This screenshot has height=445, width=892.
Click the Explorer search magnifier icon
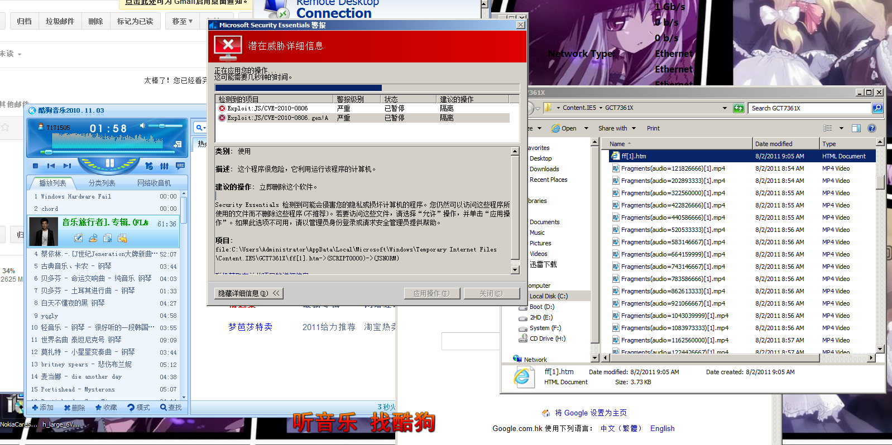pos(877,108)
